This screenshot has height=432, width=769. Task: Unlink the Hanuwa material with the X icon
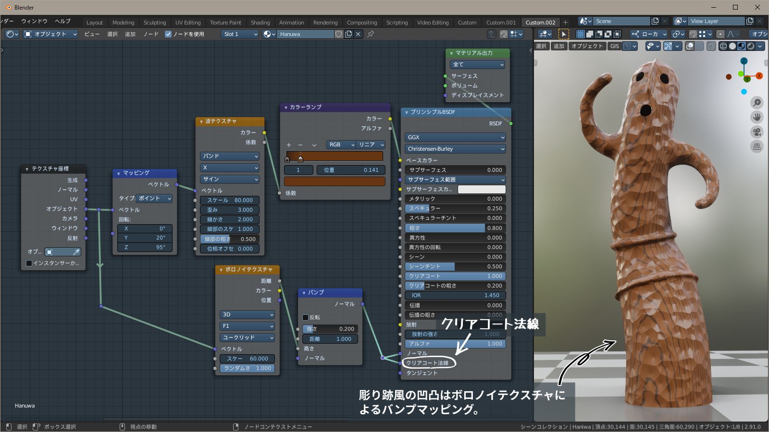point(358,34)
